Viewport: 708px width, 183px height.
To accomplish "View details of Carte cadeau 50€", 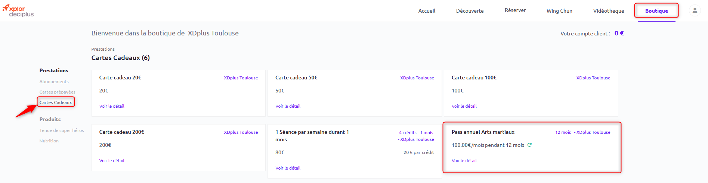I will [x=288, y=106].
